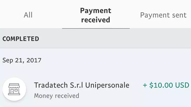191x107 pixels.
Task: Click the Money received status text
Action: [56, 96]
